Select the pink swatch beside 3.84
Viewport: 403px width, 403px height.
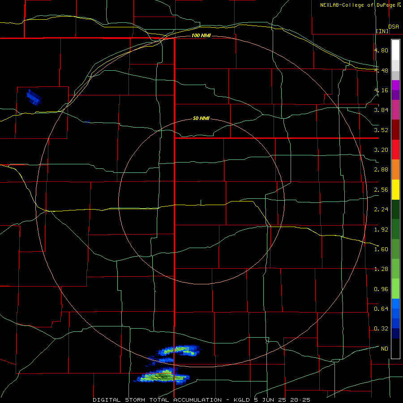[395, 110]
